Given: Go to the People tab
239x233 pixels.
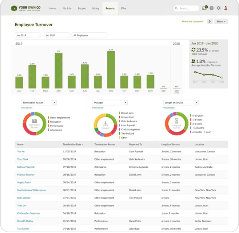Looking at the screenshot, I should [82, 8].
